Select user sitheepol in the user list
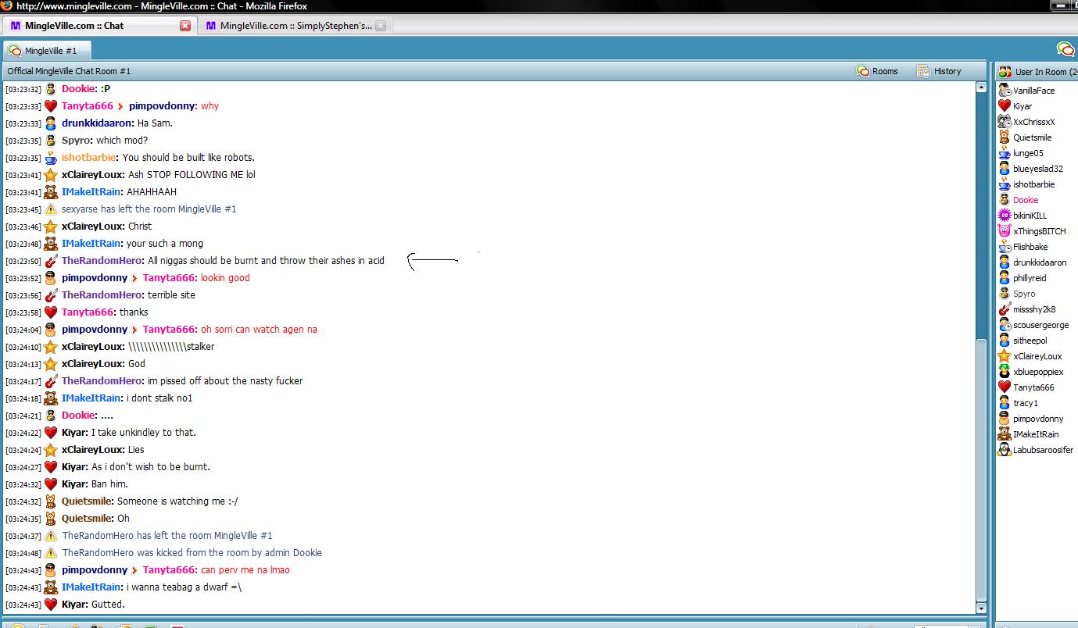The width and height of the screenshot is (1078, 628). [x=1030, y=341]
